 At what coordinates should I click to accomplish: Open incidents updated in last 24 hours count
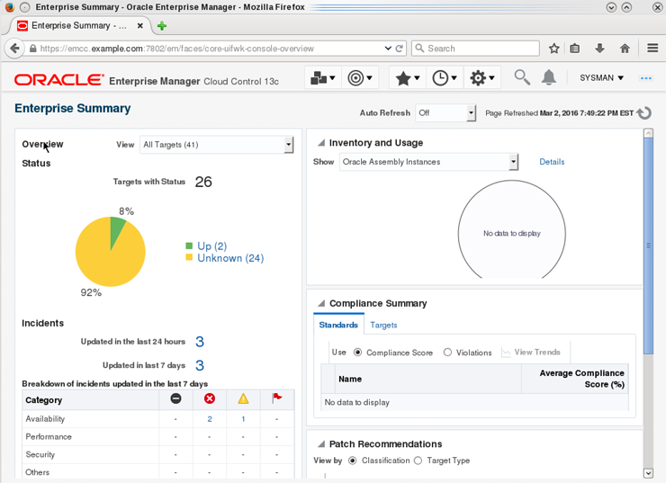coord(200,342)
